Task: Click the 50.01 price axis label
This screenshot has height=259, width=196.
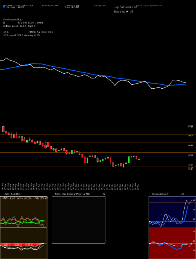Action: pyautogui.click(x=191, y=135)
